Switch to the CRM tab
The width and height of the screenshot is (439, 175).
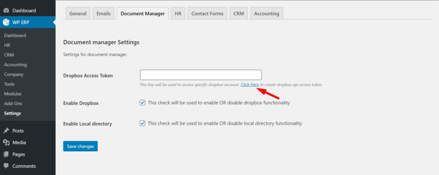point(239,13)
